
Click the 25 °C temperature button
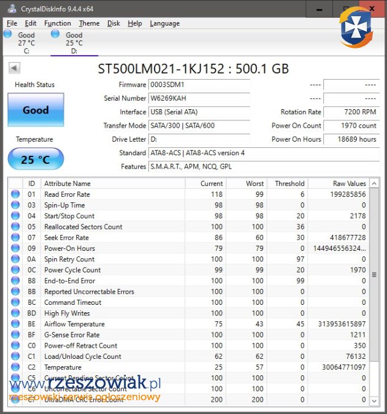click(x=36, y=159)
